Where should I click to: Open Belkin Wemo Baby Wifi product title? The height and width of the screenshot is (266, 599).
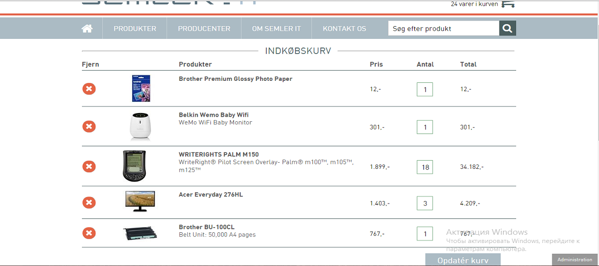click(214, 115)
